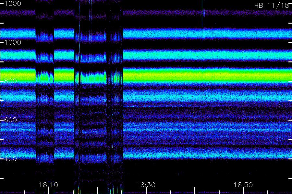The width and height of the screenshot is (292, 194).
Task: Click the 1000 frequency axis label
Action: tap(13, 42)
